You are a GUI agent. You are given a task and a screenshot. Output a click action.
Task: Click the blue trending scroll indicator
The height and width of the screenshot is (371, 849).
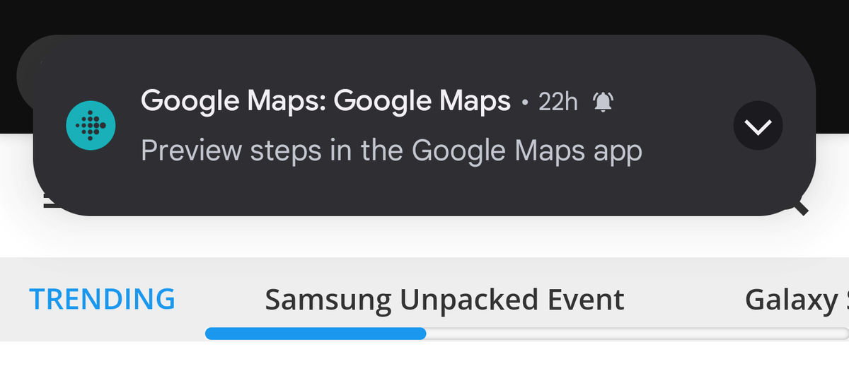316,334
